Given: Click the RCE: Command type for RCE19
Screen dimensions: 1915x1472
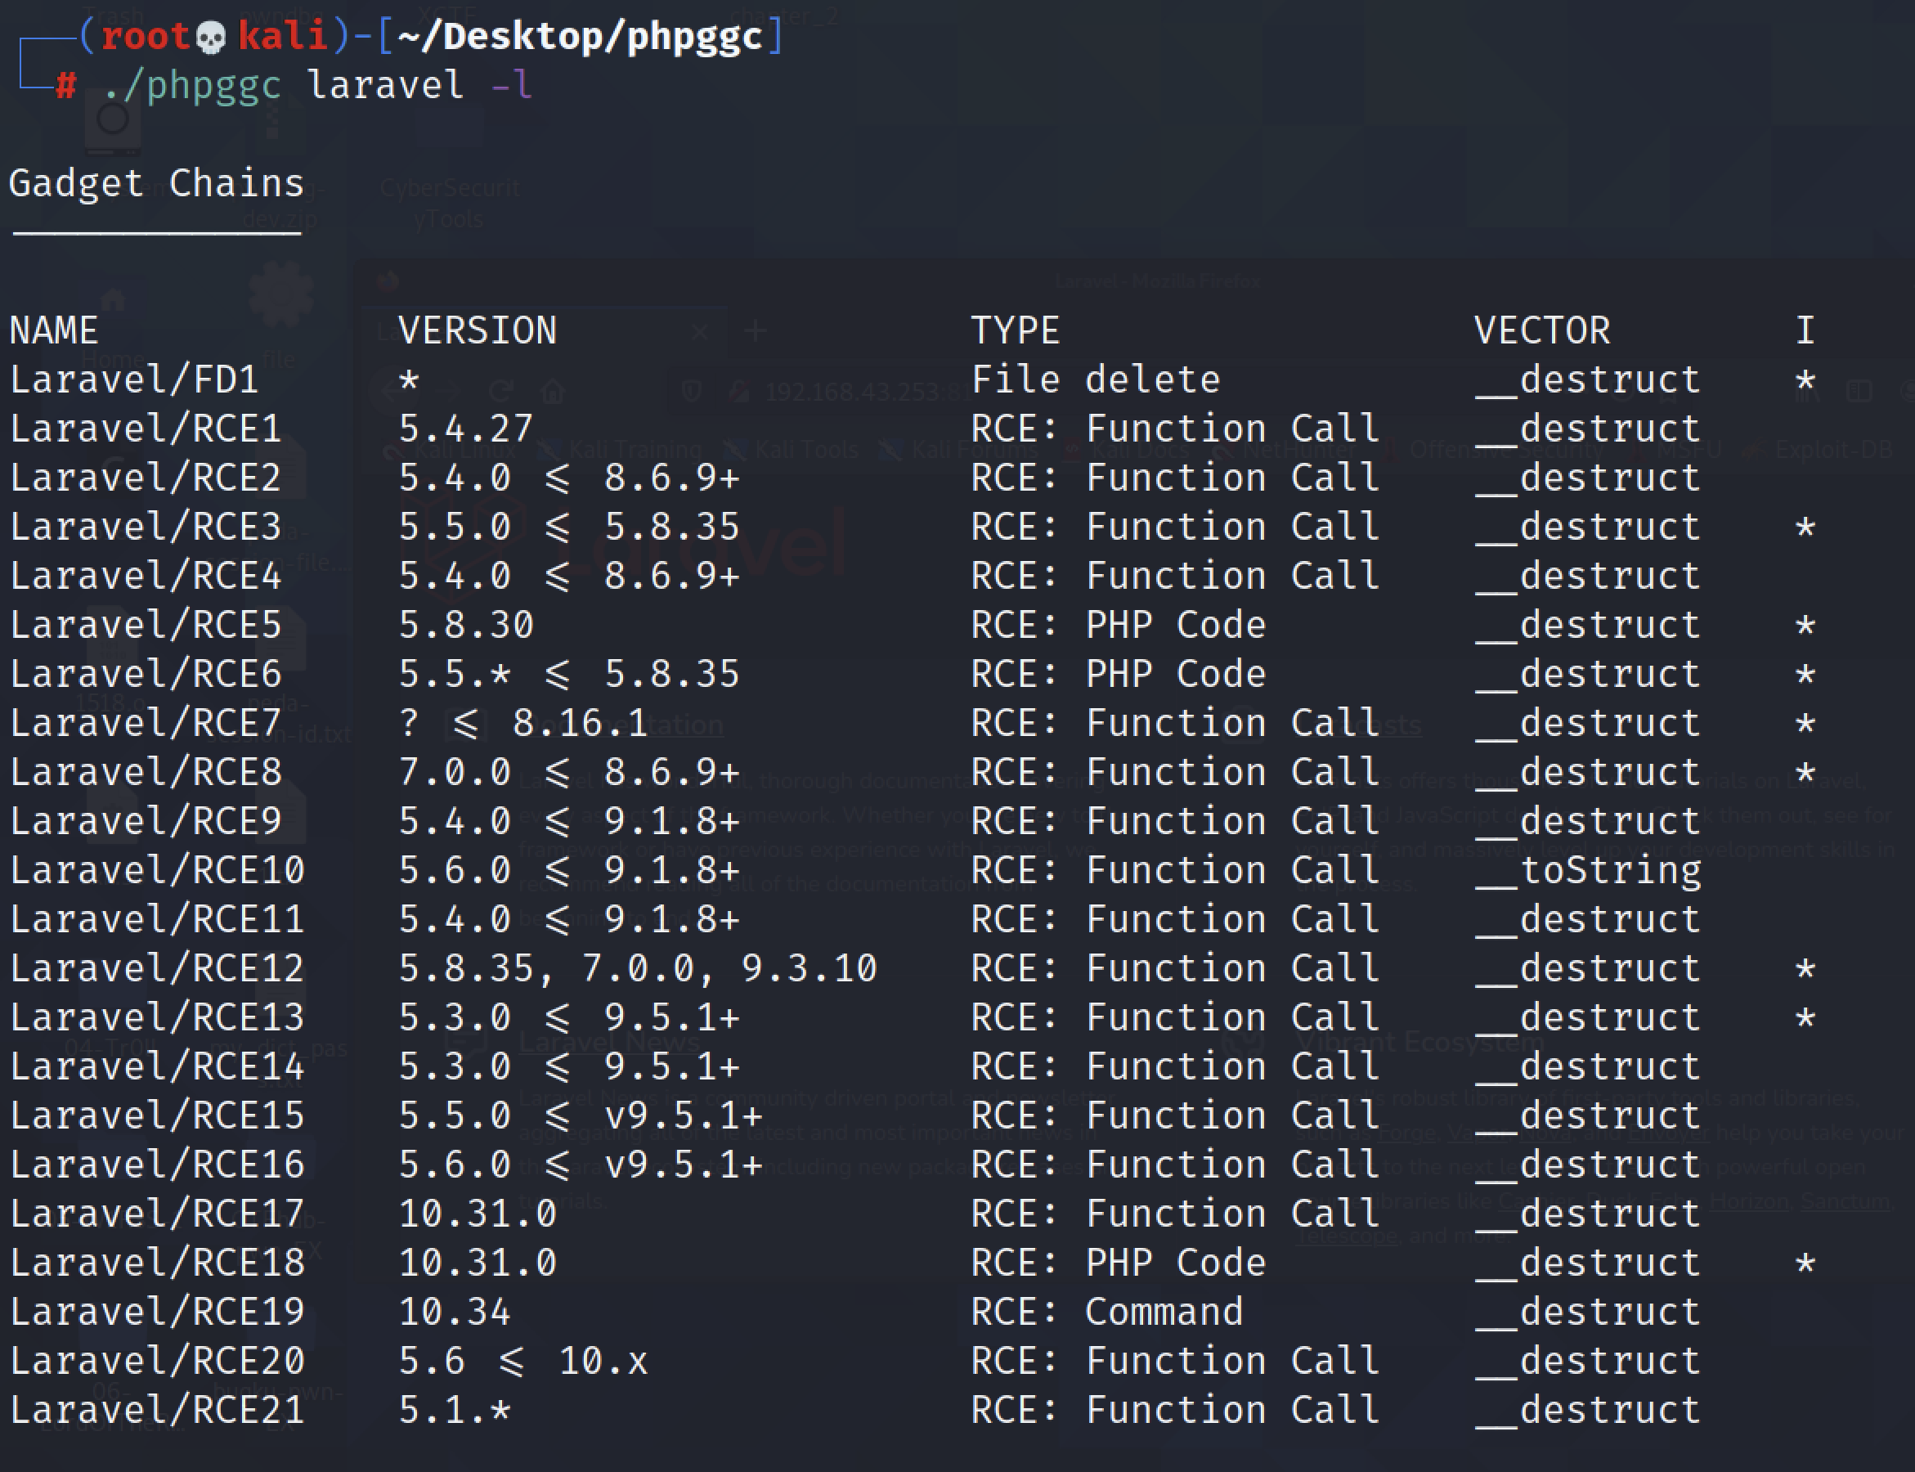Looking at the screenshot, I should tap(1106, 1313).
